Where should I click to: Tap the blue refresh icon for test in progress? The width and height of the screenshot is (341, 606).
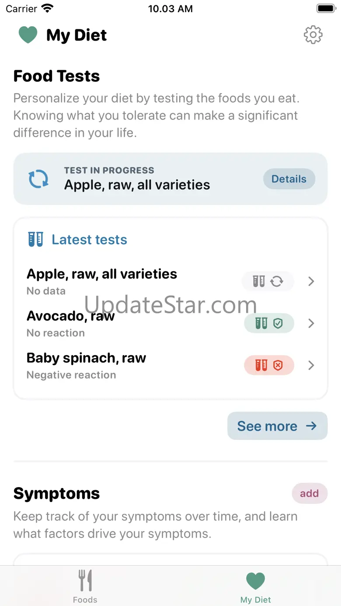click(38, 179)
